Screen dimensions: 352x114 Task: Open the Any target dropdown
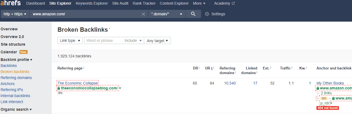158,40
